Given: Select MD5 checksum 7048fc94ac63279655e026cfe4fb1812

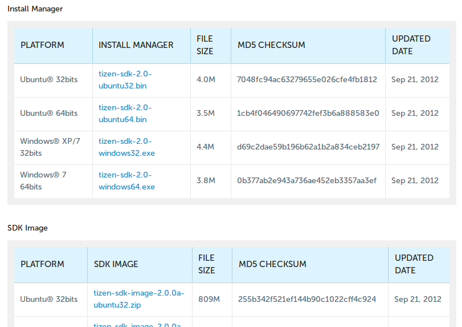Looking at the screenshot, I should click(306, 80).
